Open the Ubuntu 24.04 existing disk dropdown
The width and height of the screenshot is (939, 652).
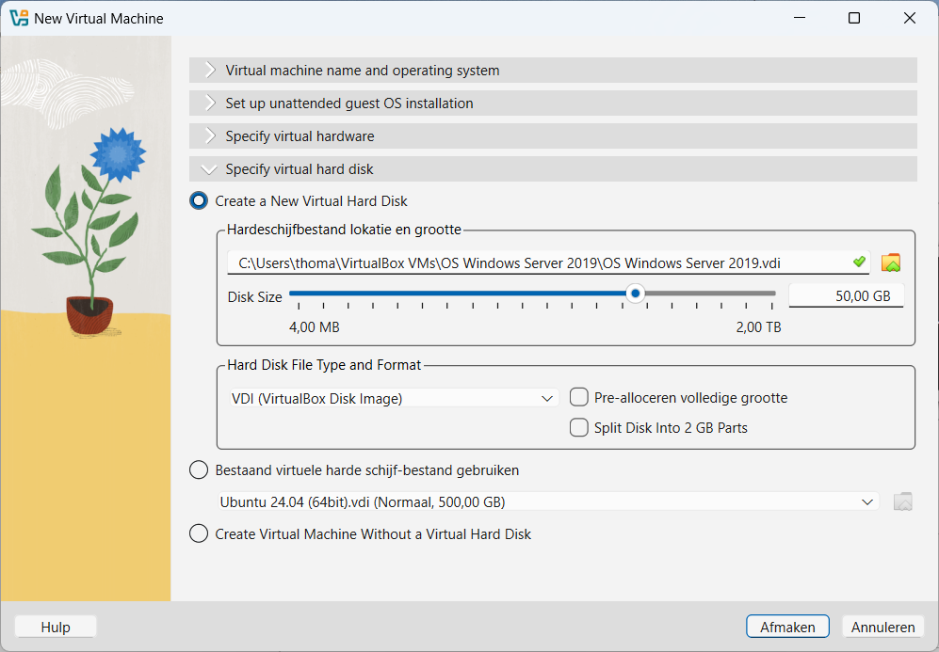coord(548,501)
